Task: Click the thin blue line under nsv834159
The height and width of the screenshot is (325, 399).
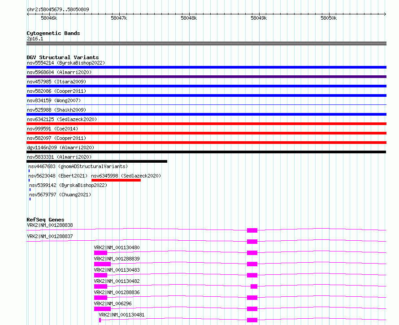Action: [206, 104]
